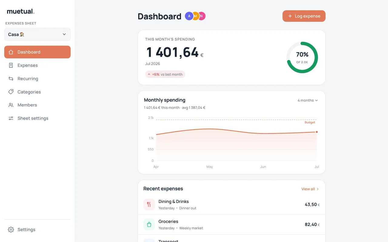Click the Recurring repeat-arrows icon
The height and width of the screenshot is (242, 388).
[11, 79]
